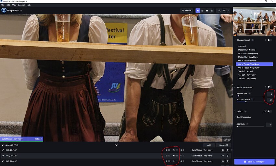
Task: Select the comparison grid view icon
Action: click(212, 10)
